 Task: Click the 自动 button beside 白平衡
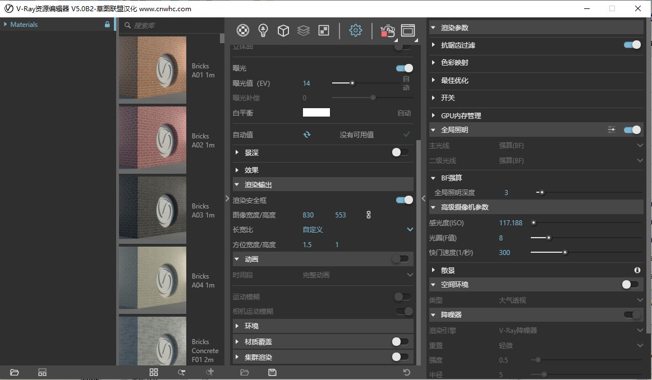point(404,113)
